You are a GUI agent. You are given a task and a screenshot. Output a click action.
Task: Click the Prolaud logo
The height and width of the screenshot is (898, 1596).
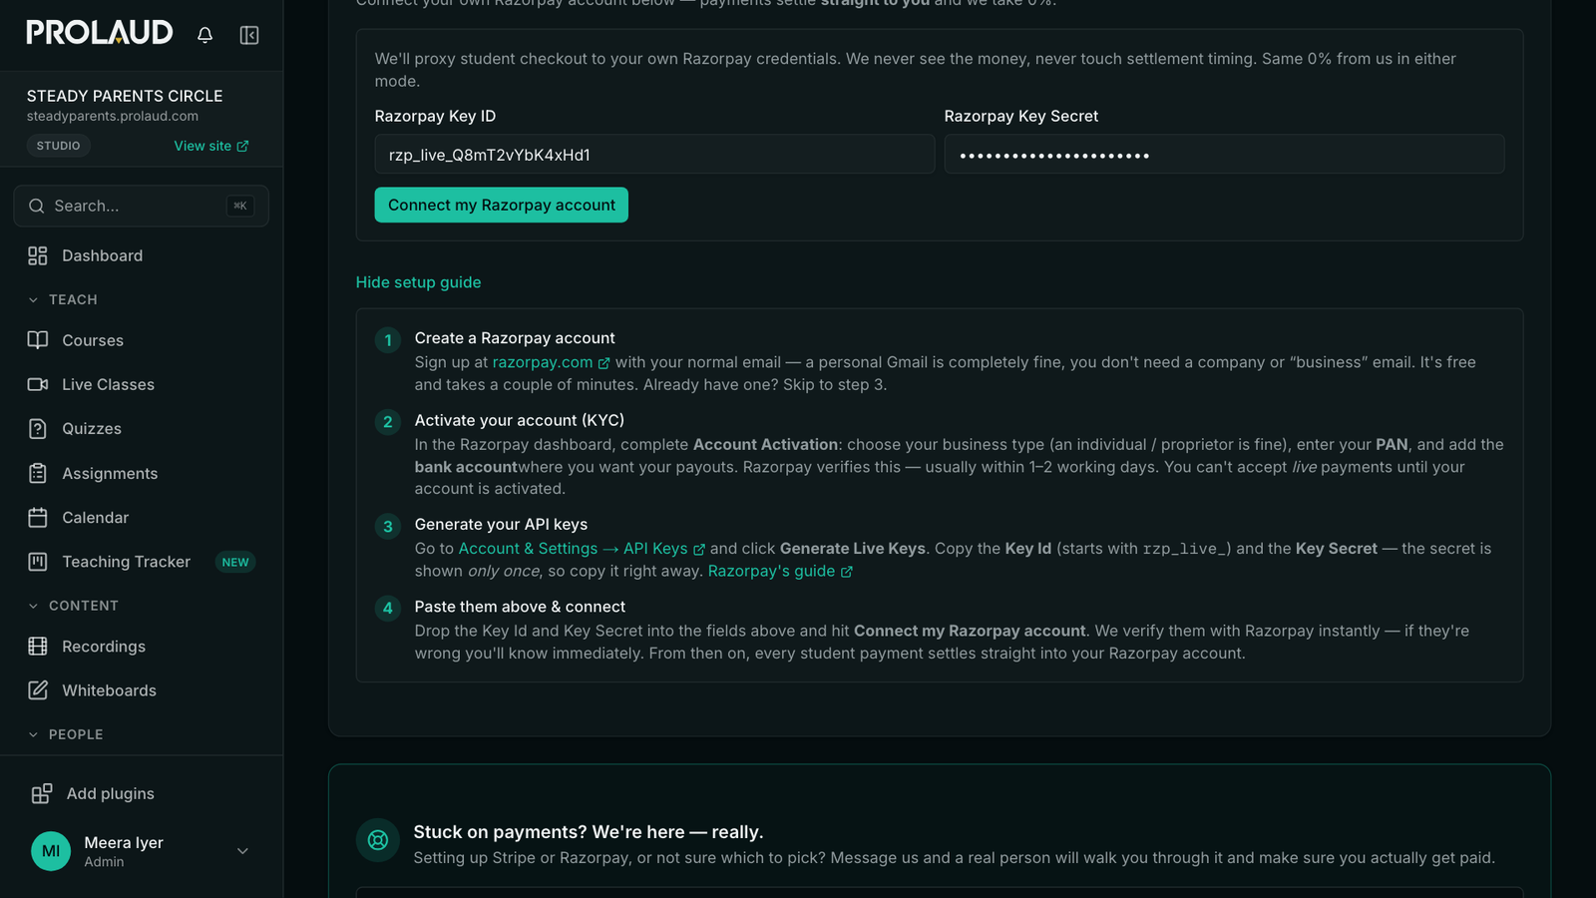tap(100, 33)
